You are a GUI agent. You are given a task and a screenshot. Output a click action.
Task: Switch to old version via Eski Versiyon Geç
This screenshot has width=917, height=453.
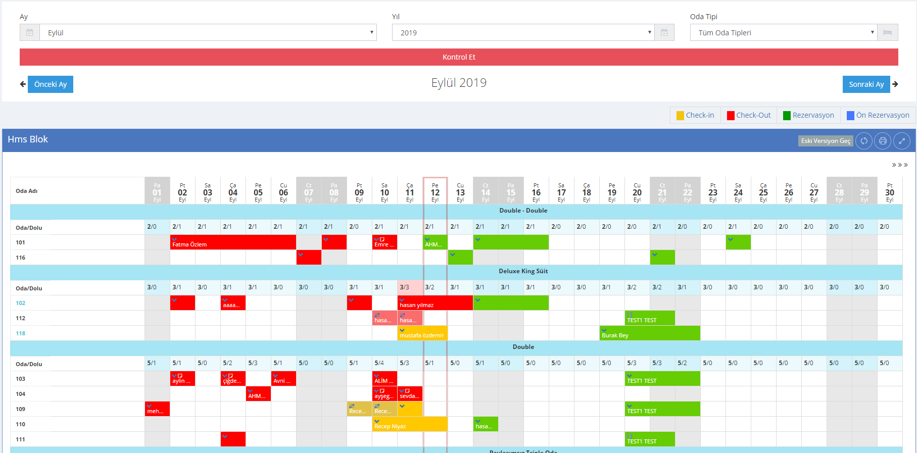click(x=826, y=141)
